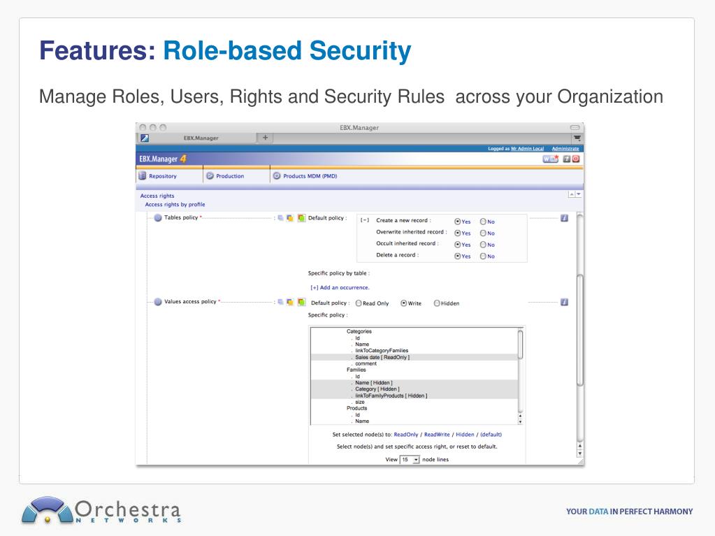The image size is (715, 536).
Task: Open the W document icon in EBX header
Action: tap(550, 159)
